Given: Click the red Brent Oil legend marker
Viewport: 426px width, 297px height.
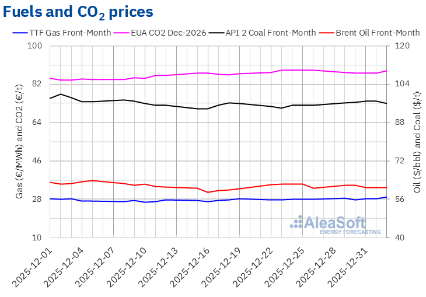Looking at the screenshot, I should (326, 33).
